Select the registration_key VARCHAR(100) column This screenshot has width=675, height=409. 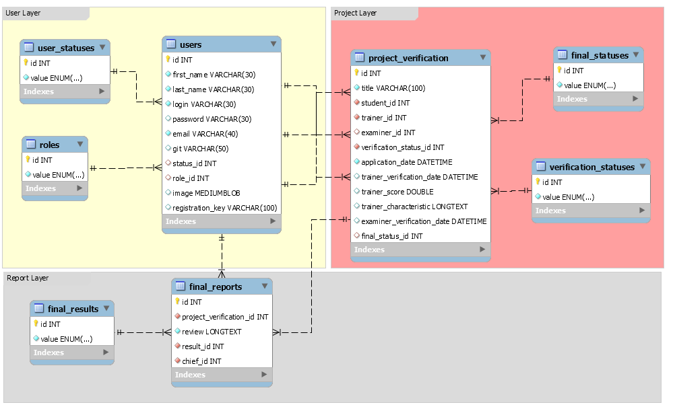tap(222, 208)
